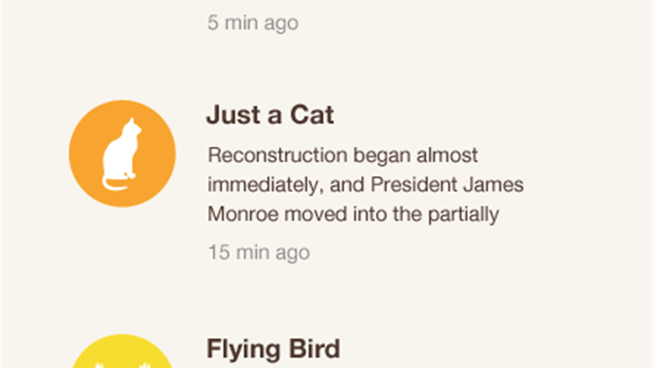Click the line mentioning President James
The image size is (654, 368).
click(366, 185)
